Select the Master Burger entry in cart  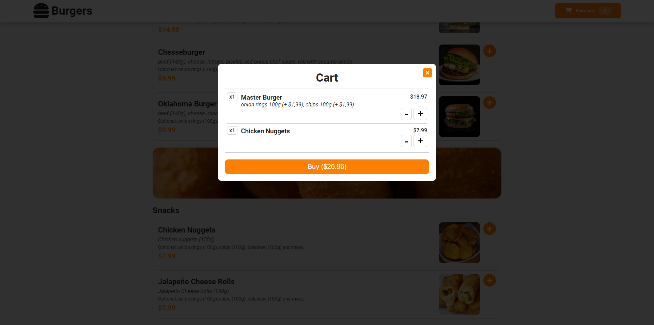click(x=261, y=97)
